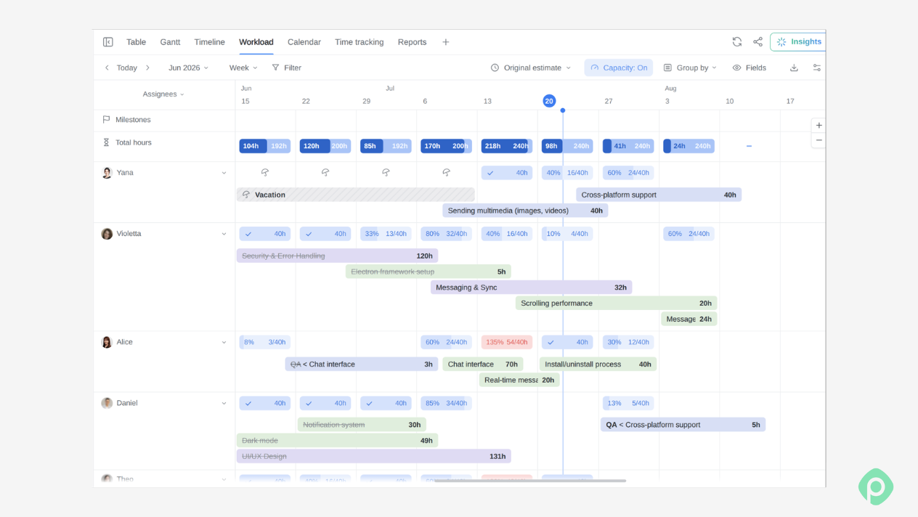
Task: Open the Messaging & Sync task bar
Action: [531, 288]
